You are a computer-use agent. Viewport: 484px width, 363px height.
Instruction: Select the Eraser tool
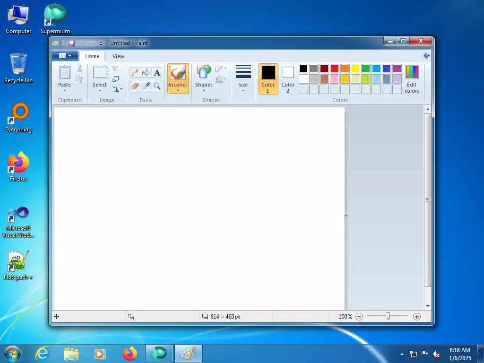135,86
